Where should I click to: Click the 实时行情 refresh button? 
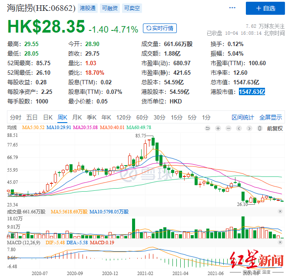(160, 28)
